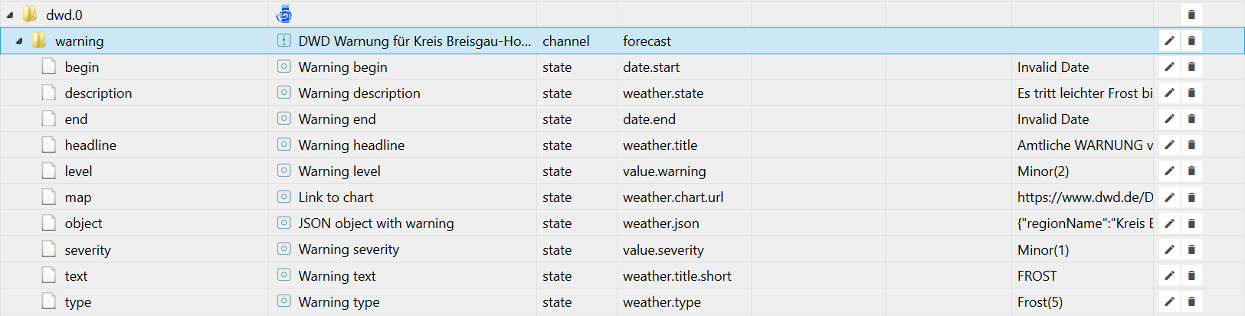Viewport: 1245px width, 316px height.
Task: Edit the severity state
Action: [x=1170, y=249]
